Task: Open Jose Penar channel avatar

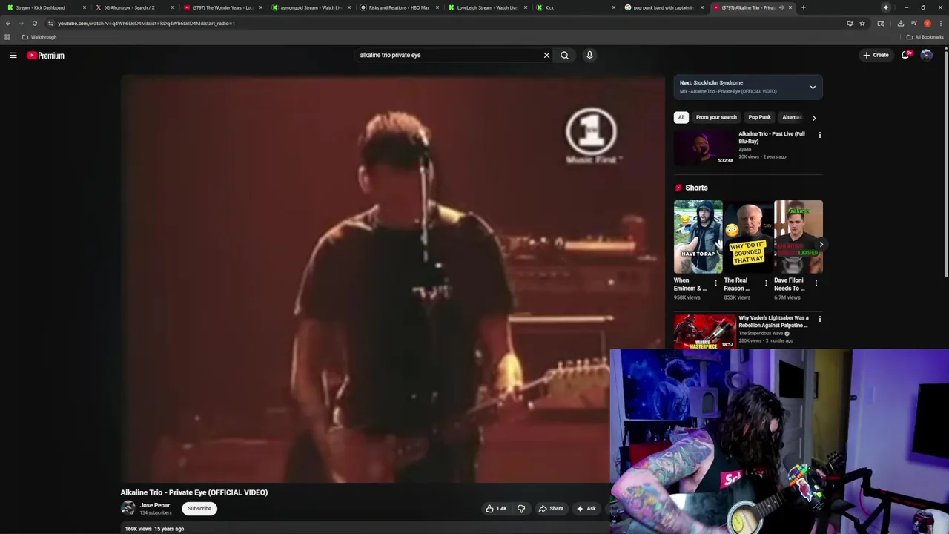Action: [128, 508]
